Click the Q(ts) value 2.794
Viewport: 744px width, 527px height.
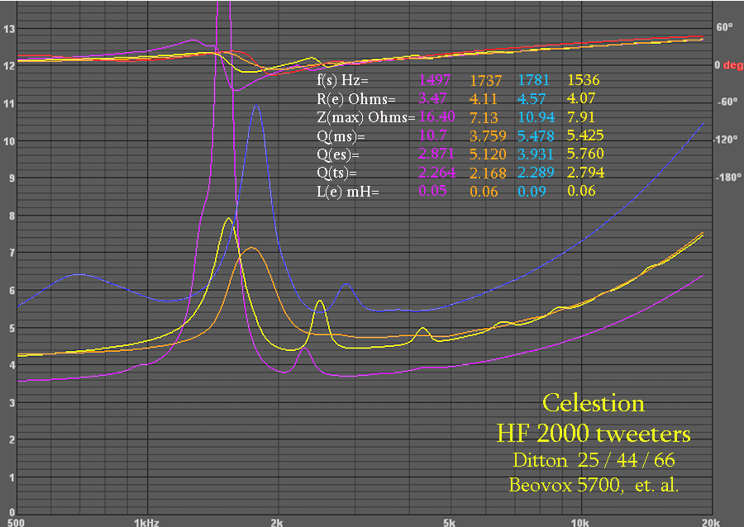pyautogui.click(x=585, y=173)
